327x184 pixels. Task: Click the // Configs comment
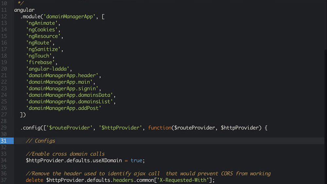coord(41,141)
